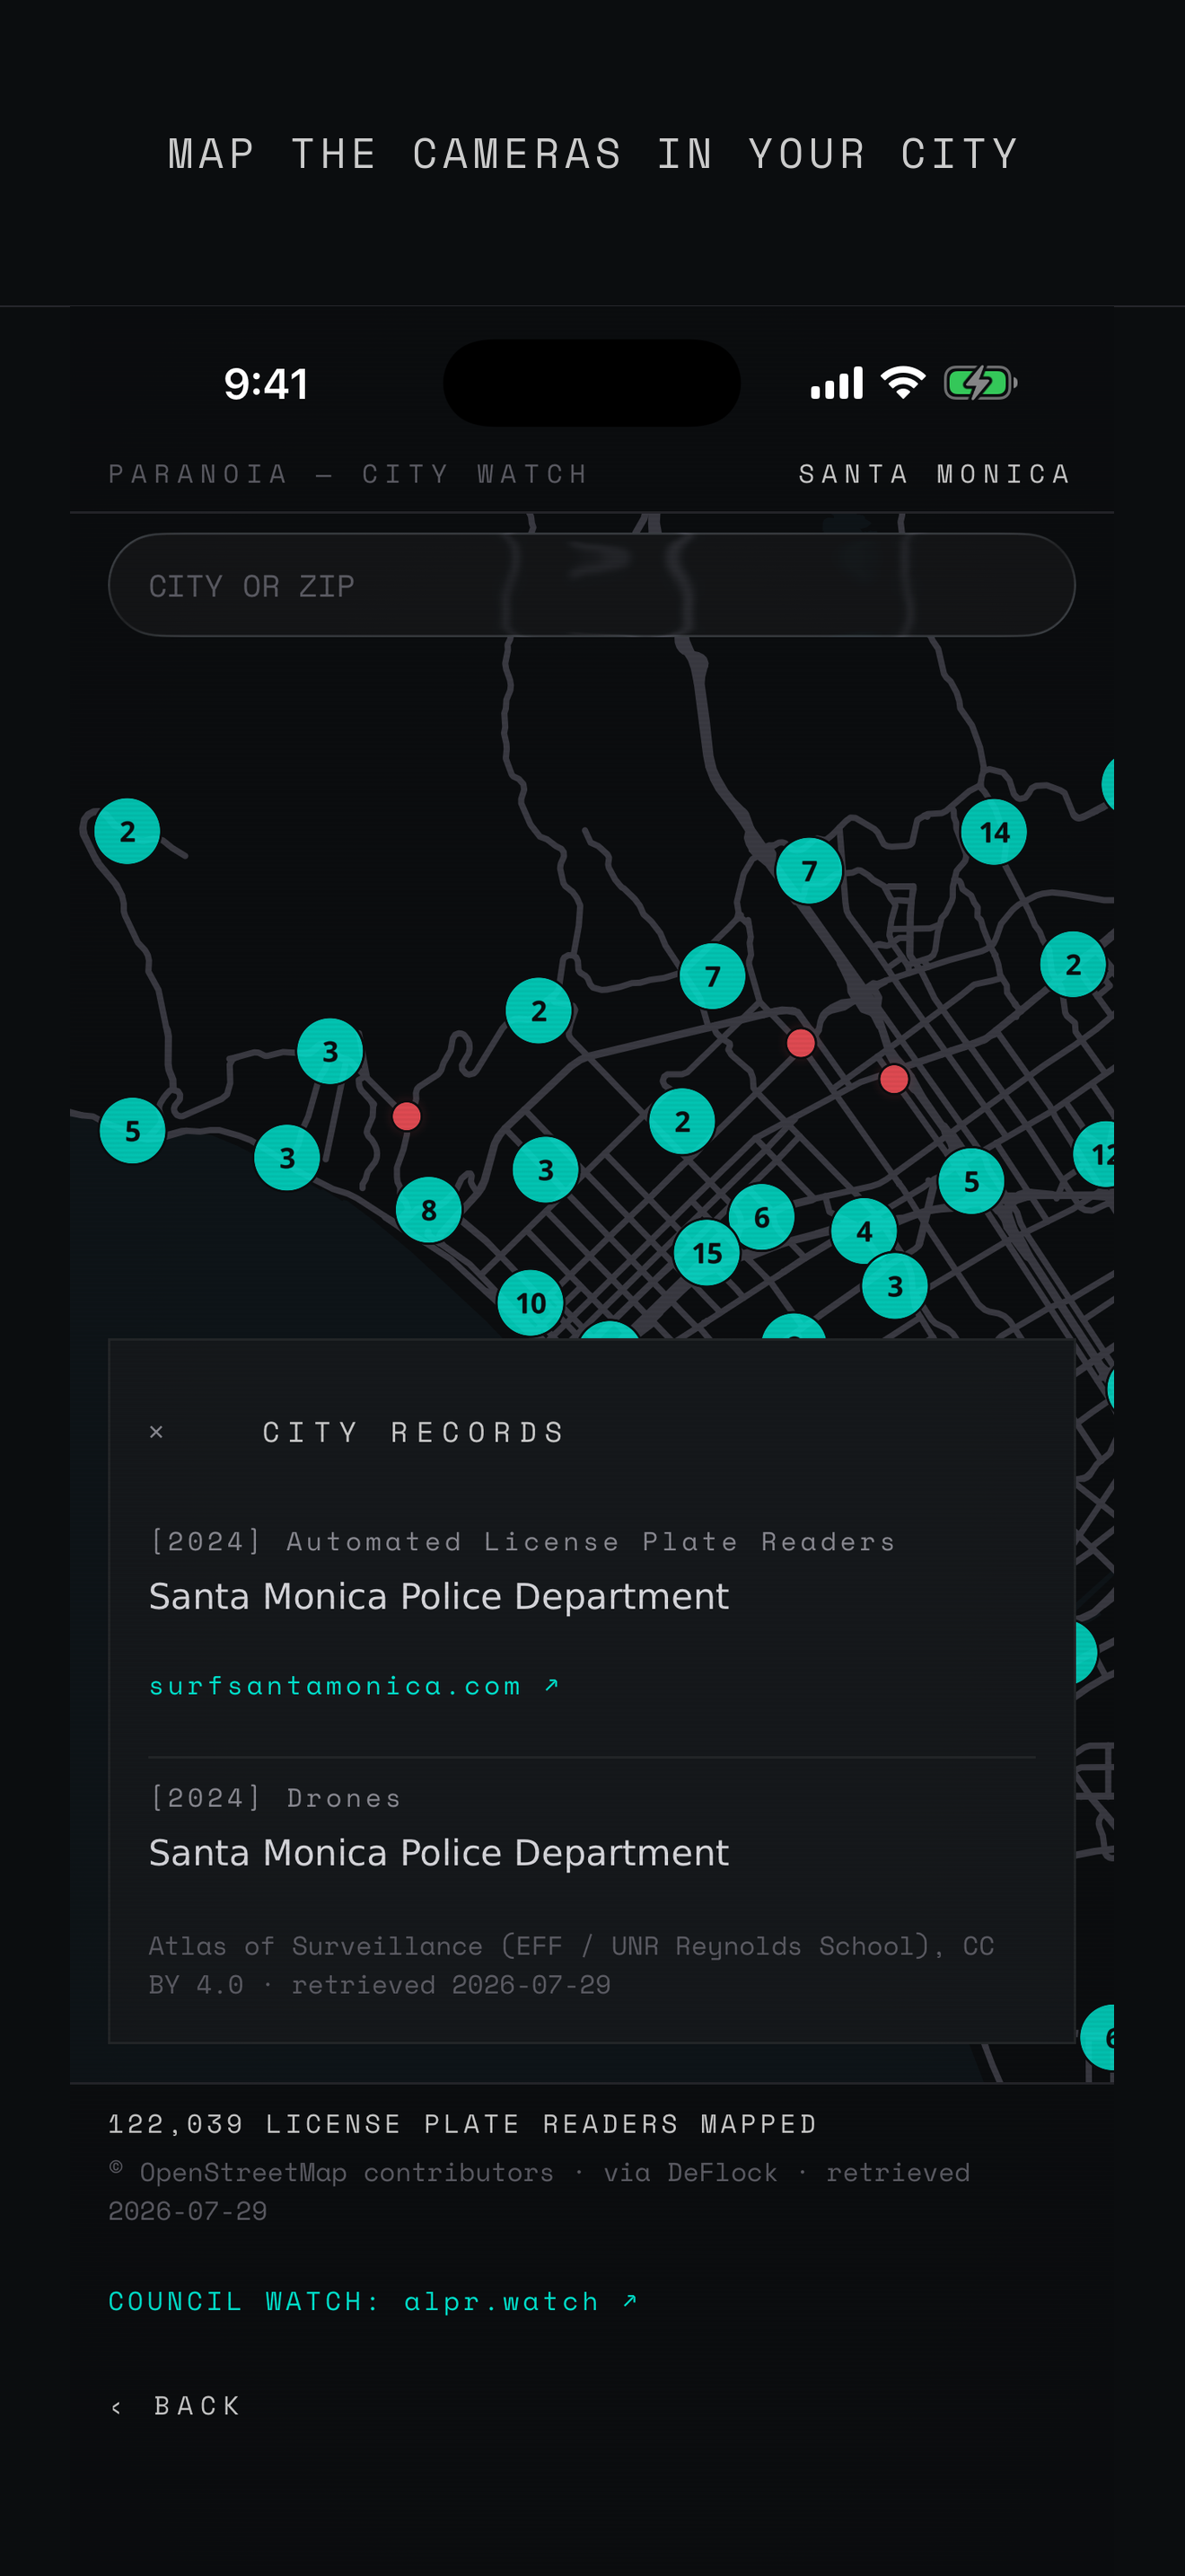Tap the rightmost red camera dot
This screenshot has width=1185, height=2576.
894,1079
